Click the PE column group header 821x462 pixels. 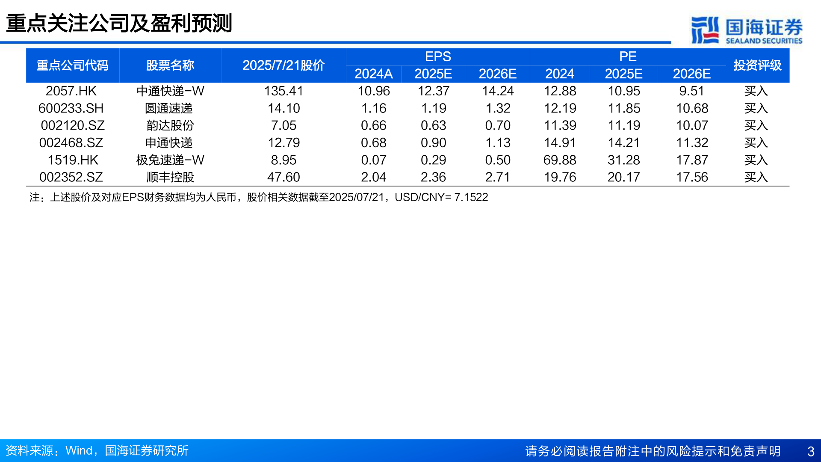click(x=626, y=56)
